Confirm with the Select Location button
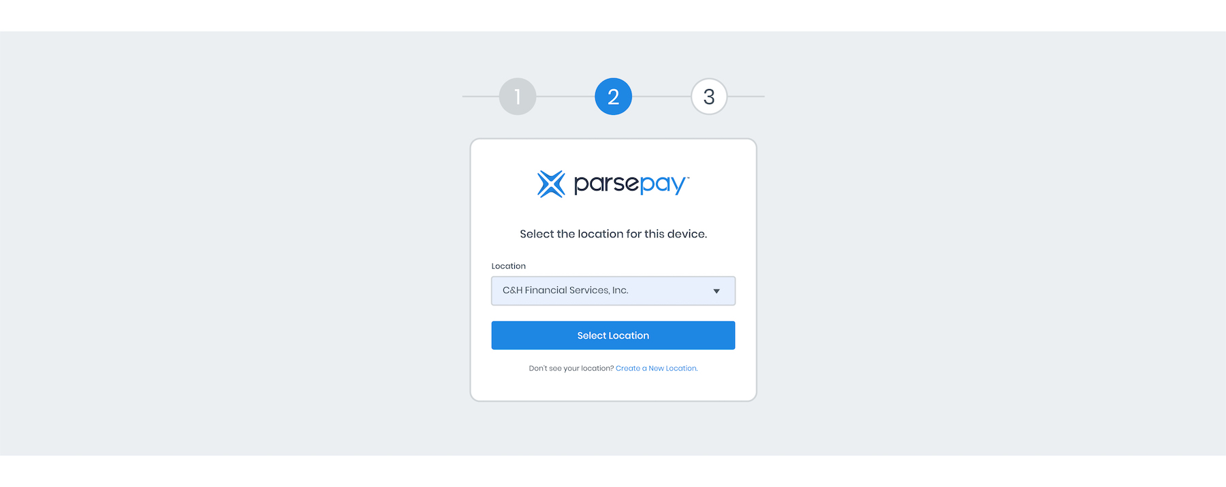1226x487 pixels. click(613, 335)
